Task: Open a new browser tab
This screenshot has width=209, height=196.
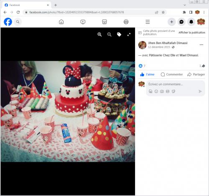Action: click(56, 5)
